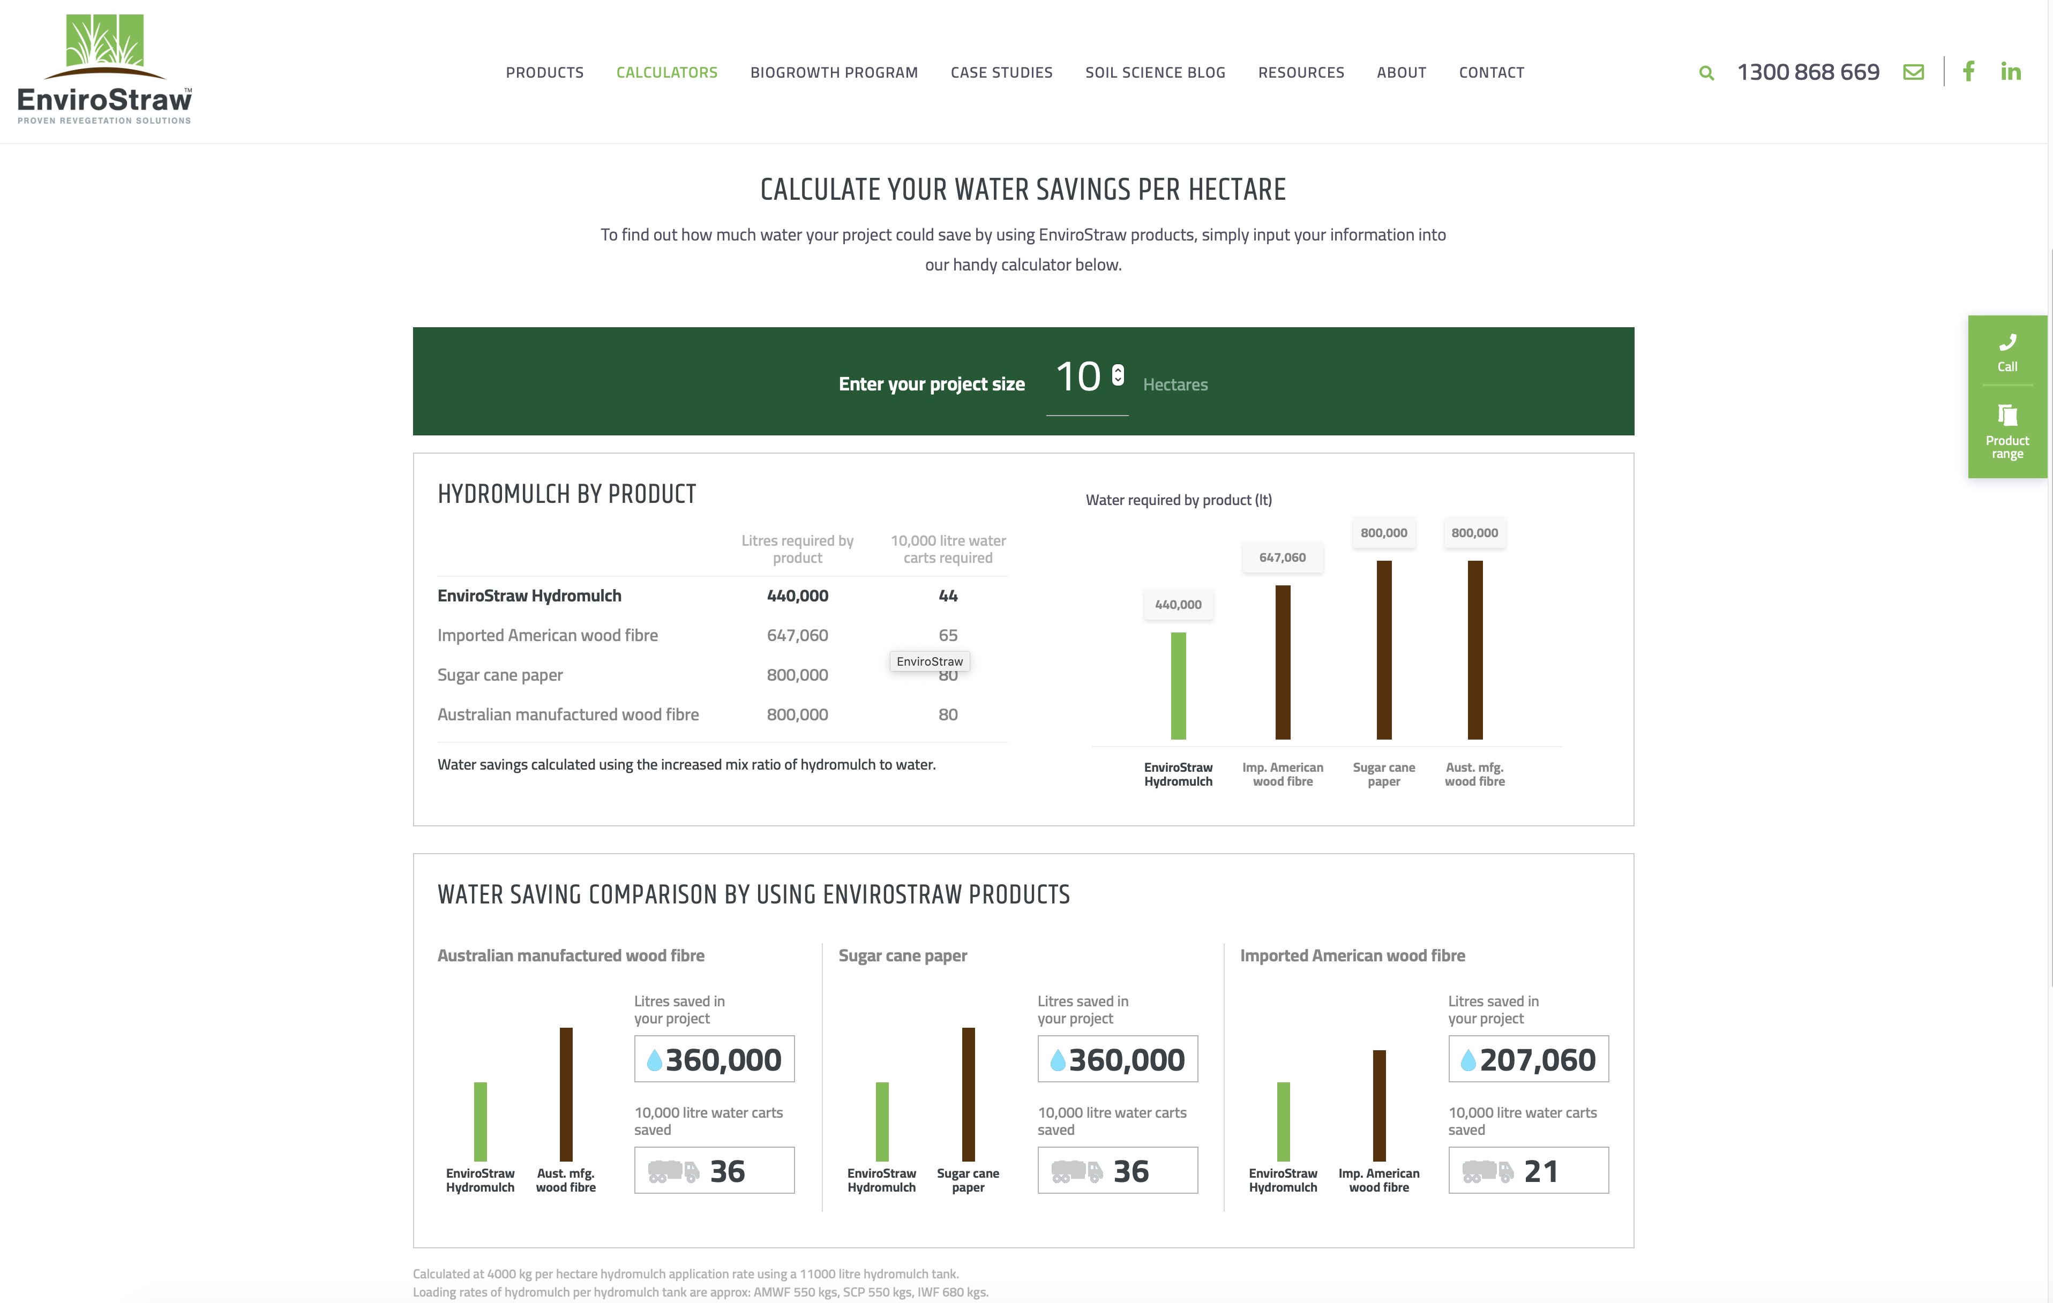Image resolution: width=2053 pixels, height=1303 pixels.
Task: Click the Imp. American wood fibre chart bar
Action: tap(1282, 662)
